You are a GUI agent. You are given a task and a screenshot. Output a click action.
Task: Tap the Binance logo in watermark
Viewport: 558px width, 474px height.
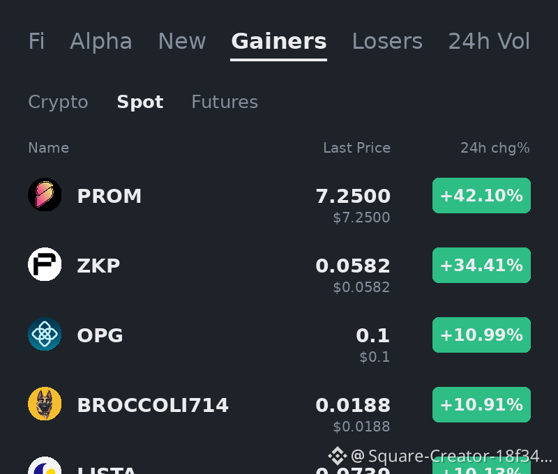(338, 456)
